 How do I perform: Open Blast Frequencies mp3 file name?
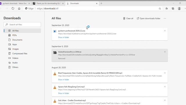(x=90, y=73)
